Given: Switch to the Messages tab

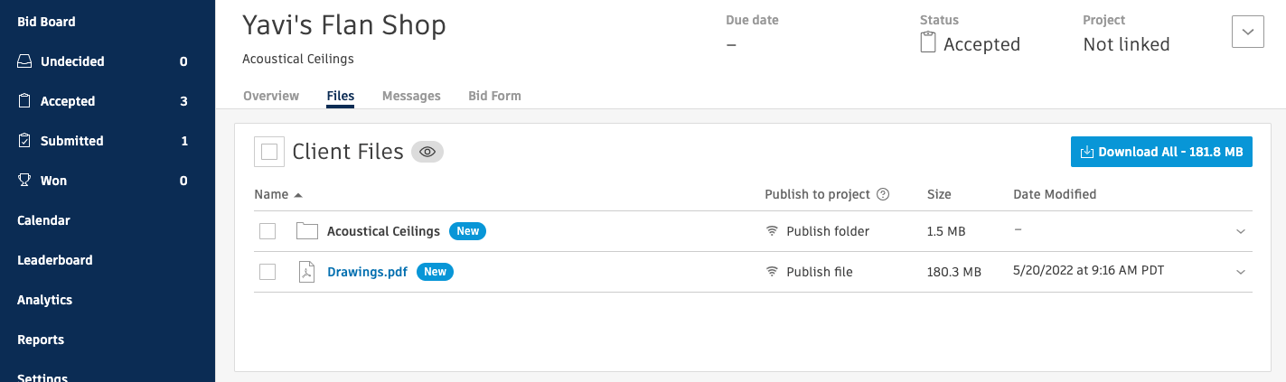Looking at the screenshot, I should [x=411, y=96].
